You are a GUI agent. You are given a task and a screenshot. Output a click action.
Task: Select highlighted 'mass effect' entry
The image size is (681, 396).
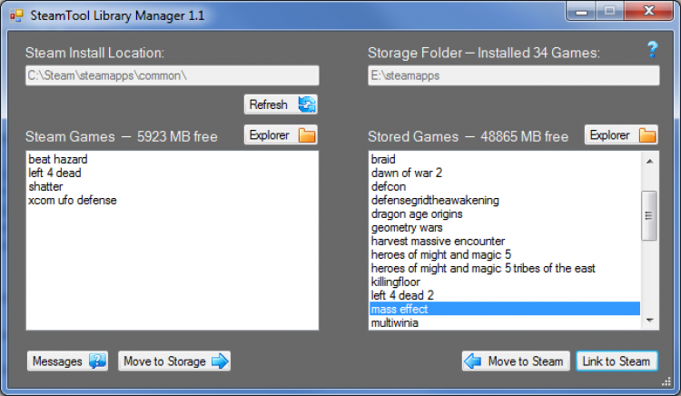[x=505, y=309]
